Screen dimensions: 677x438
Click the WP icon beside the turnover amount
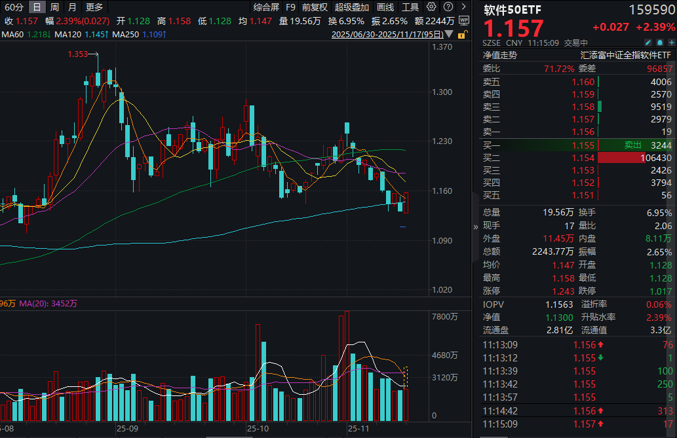point(464,20)
